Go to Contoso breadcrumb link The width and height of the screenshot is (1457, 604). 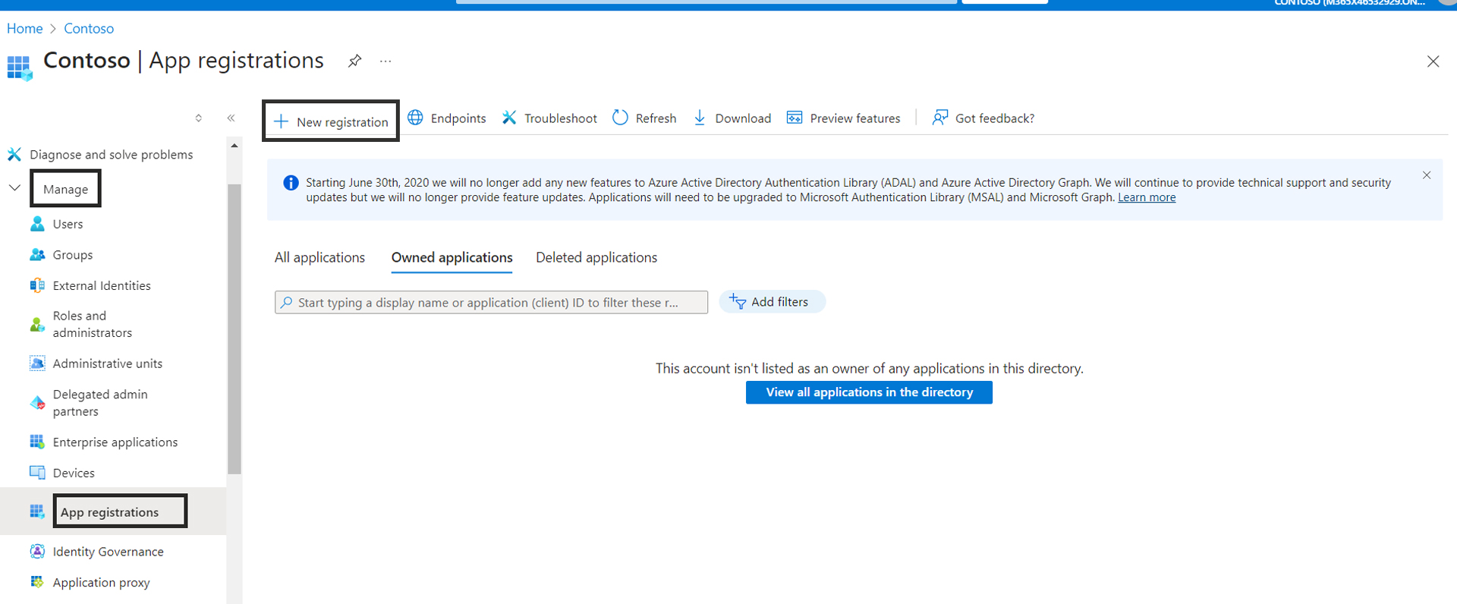(x=89, y=28)
